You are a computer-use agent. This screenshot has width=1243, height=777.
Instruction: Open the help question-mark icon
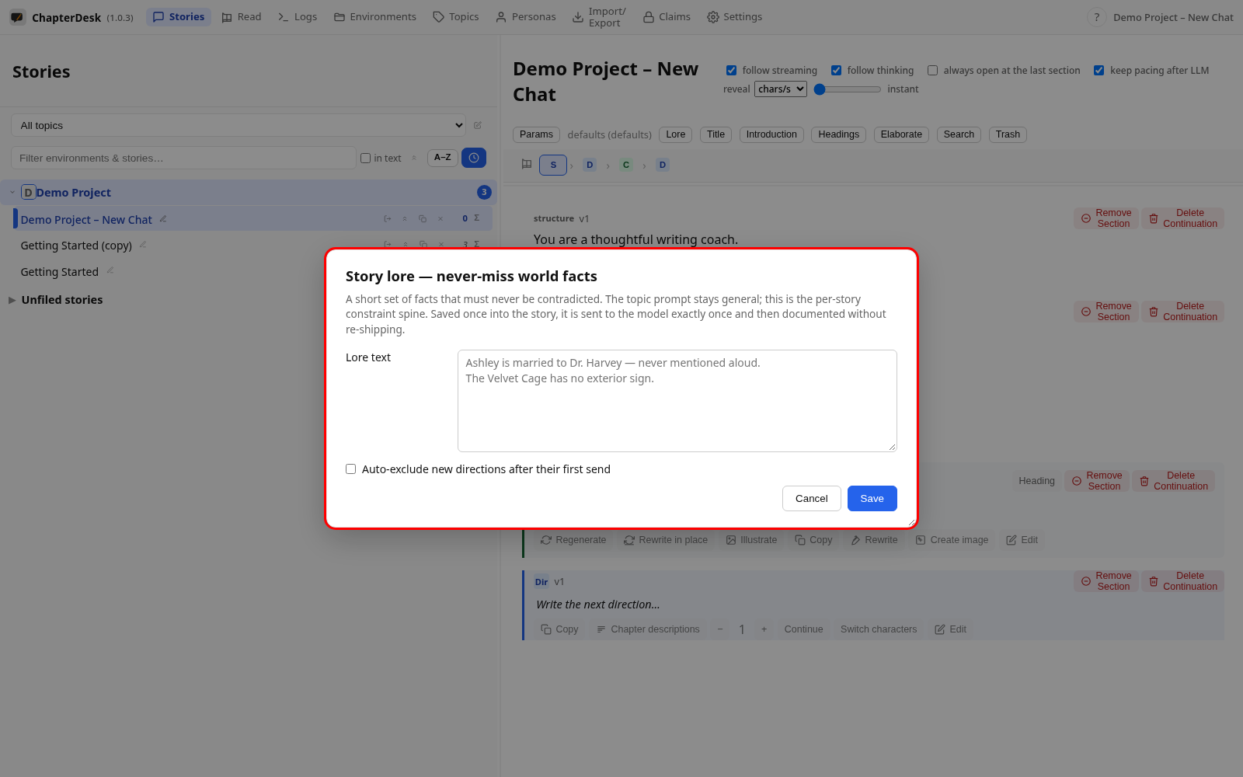click(1096, 17)
